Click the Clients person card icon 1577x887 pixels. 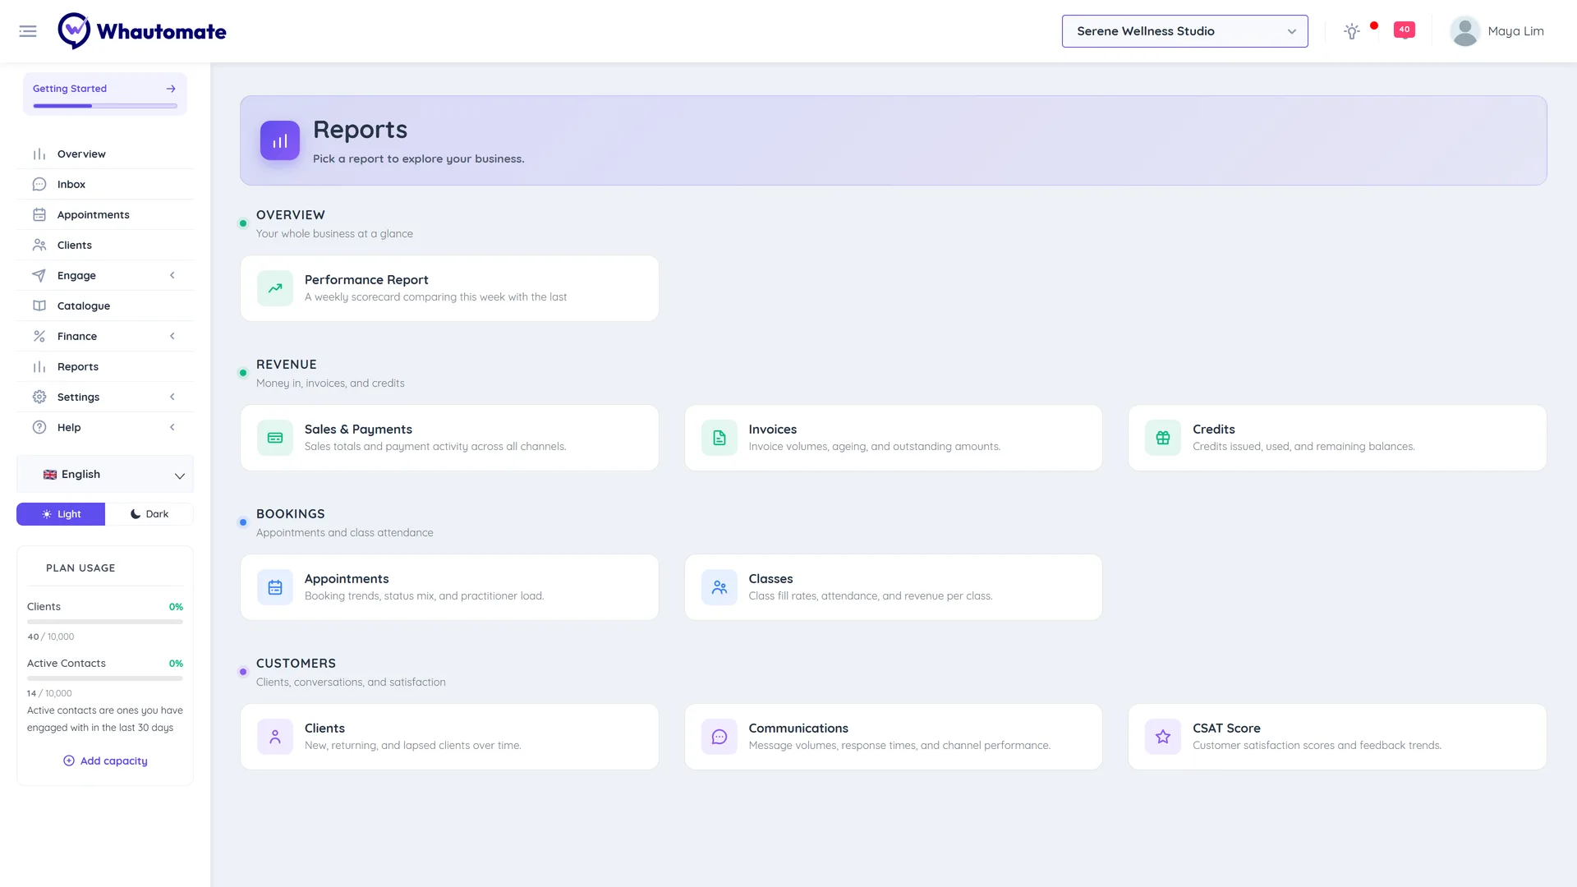pyautogui.click(x=275, y=737)
